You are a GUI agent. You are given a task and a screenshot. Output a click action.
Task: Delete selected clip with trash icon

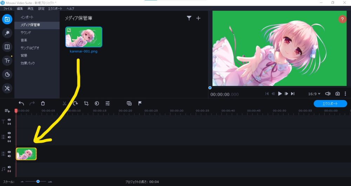(43, 103)
